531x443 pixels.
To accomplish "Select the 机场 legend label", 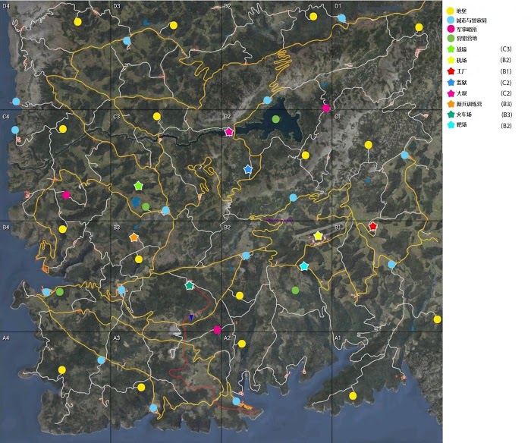I will (463, 60).
